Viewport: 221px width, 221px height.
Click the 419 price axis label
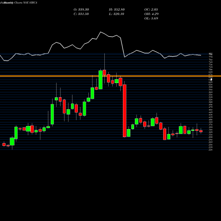pos(210,117)
